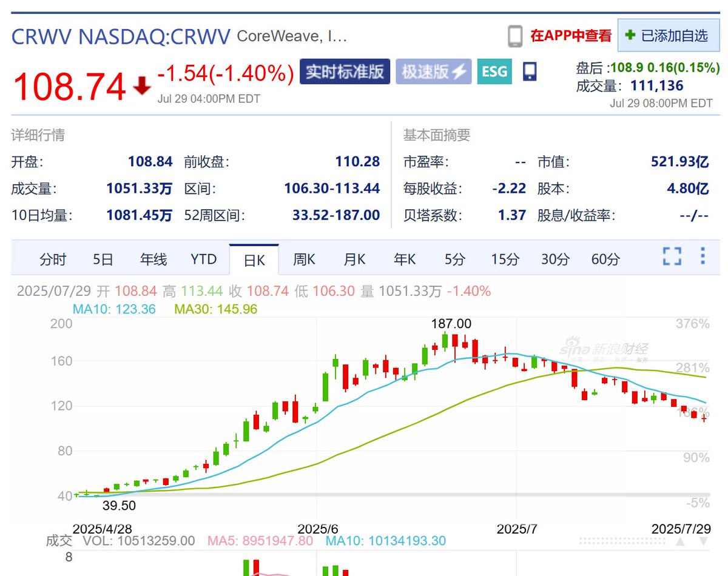Click the gray phone icon beside 在APP中查看
The width and height of the screenshot is (728, 576).
[515, 36]
